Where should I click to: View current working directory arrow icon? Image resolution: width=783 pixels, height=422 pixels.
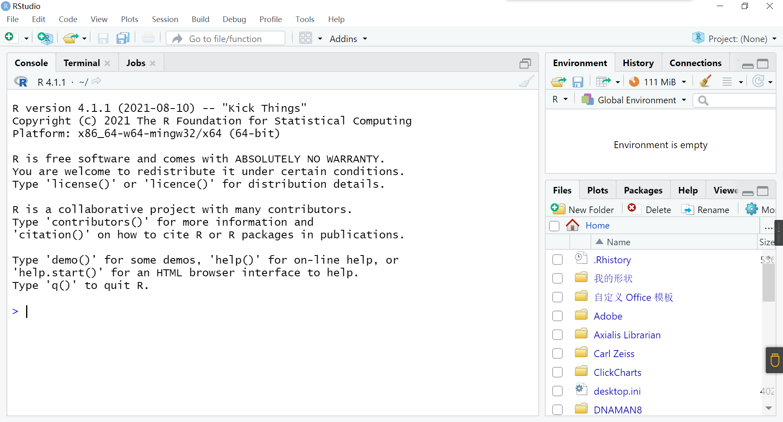tap(96, 82)
